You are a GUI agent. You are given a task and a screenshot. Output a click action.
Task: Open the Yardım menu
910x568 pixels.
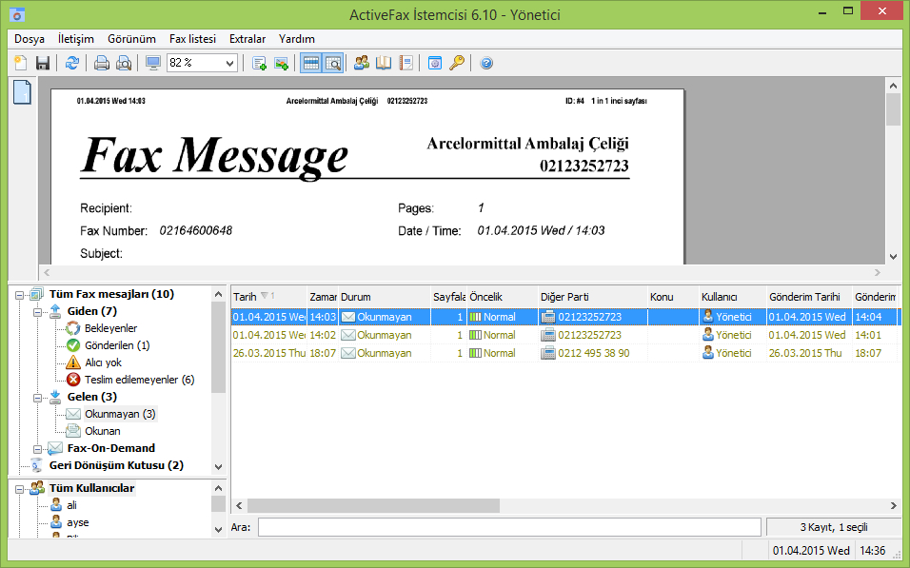point(297,39)
